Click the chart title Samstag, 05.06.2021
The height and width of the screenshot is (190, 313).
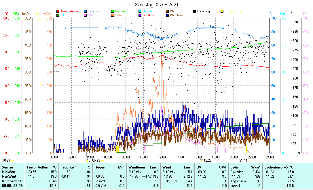157,5
